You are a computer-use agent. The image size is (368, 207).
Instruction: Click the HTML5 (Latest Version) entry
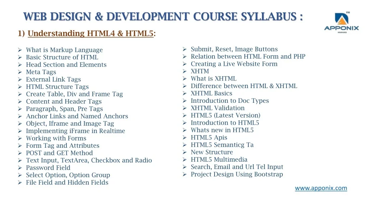click(225, 115)
